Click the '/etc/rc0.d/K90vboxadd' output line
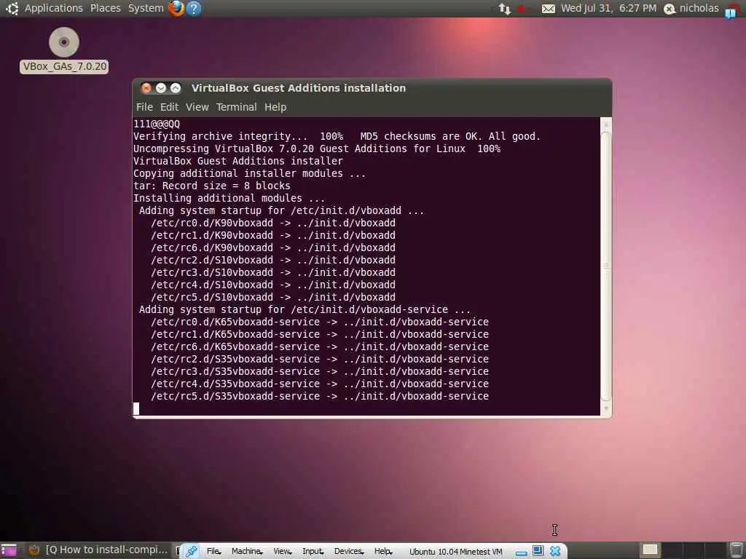This screenshot has width=746, height=559. [273, 223]
